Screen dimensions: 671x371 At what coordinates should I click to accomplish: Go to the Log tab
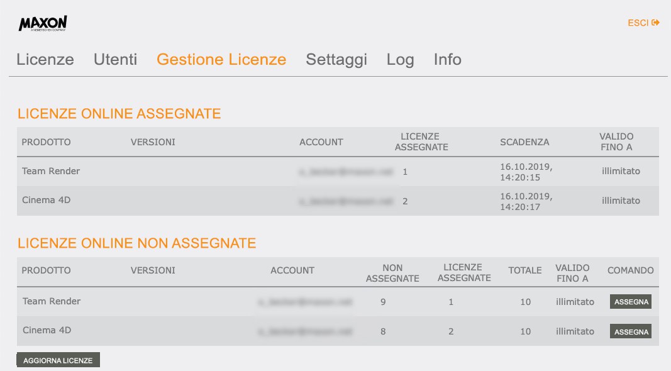pos(400,60)
